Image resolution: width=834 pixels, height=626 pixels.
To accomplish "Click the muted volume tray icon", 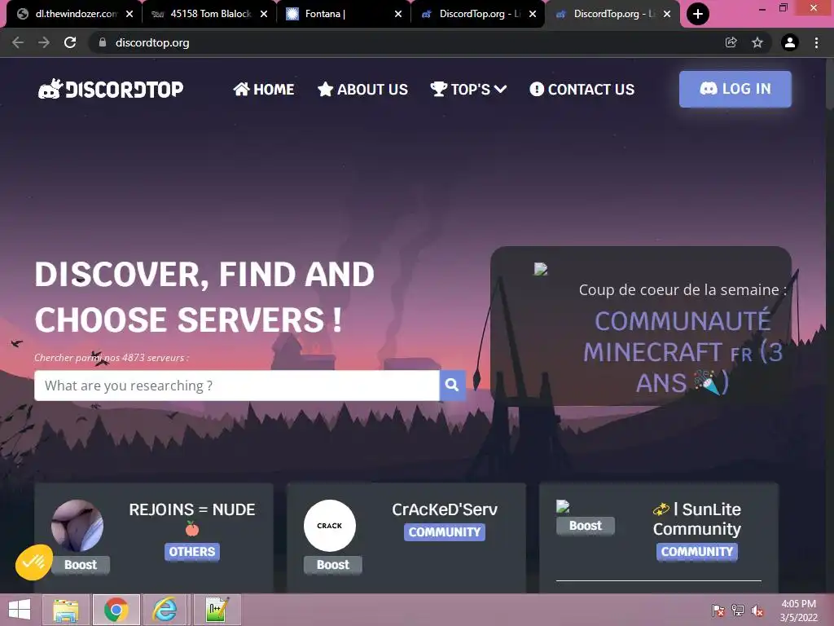I will click(x=757, y=611).
